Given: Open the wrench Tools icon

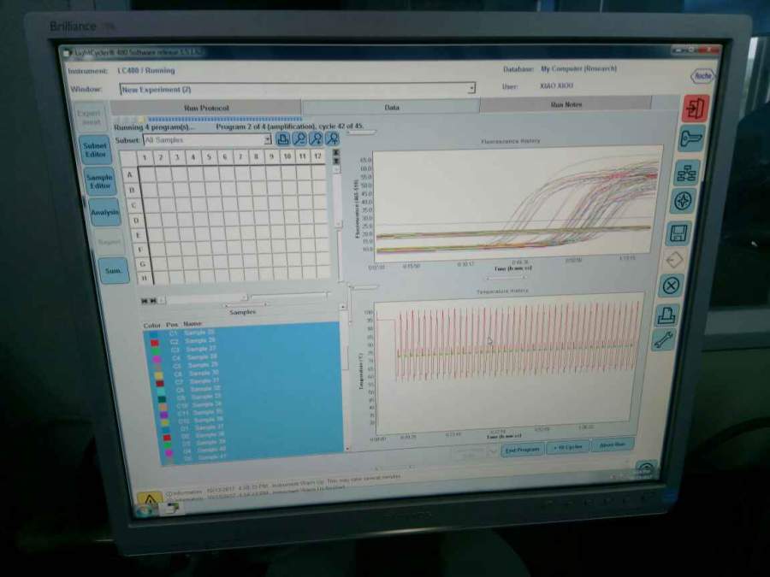Looking at the screenshot, I should pos(663,339).
